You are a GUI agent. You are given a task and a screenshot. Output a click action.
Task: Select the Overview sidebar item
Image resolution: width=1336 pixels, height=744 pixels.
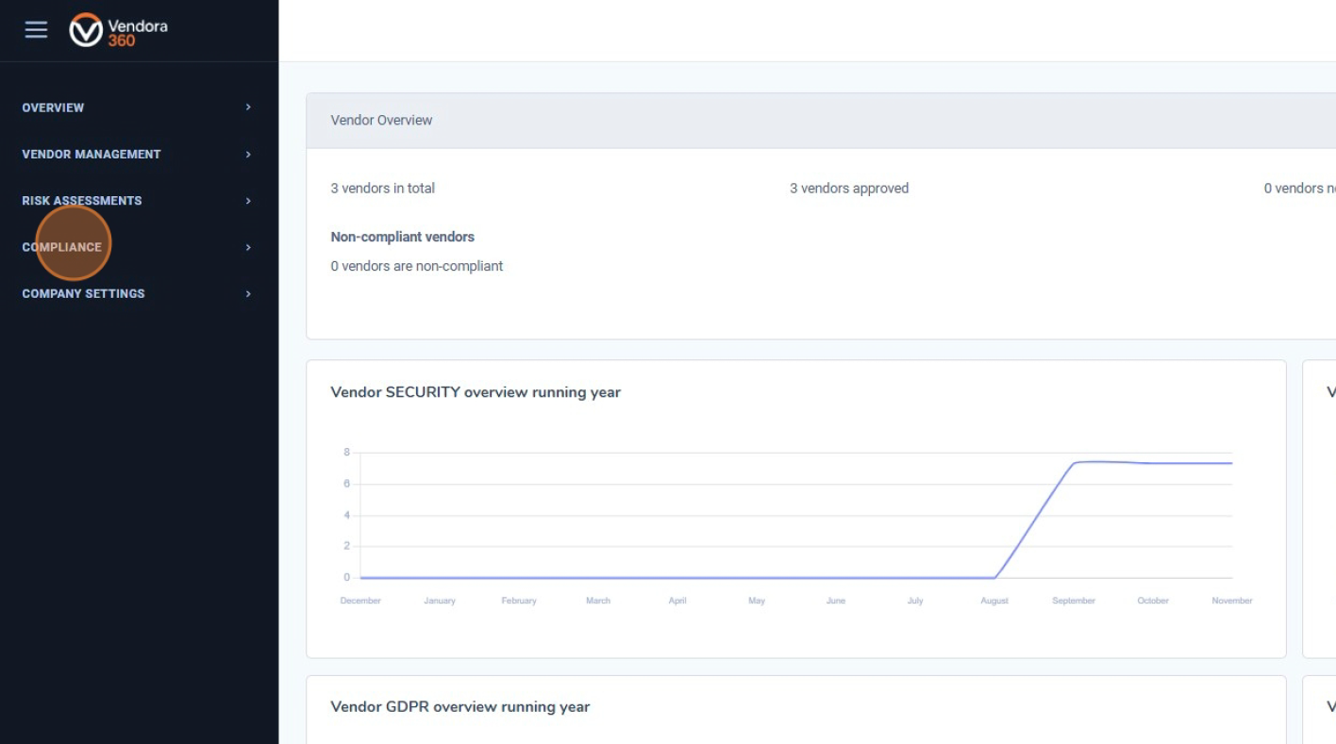point(53,107)
